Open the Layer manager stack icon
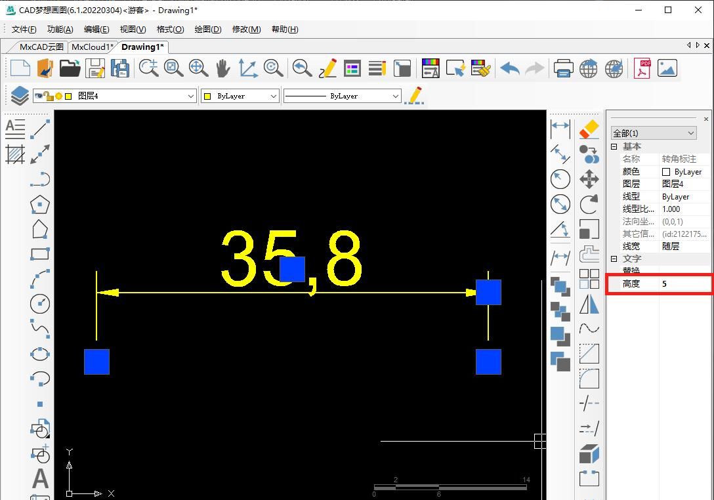The image size is (714, 500). 19,96
